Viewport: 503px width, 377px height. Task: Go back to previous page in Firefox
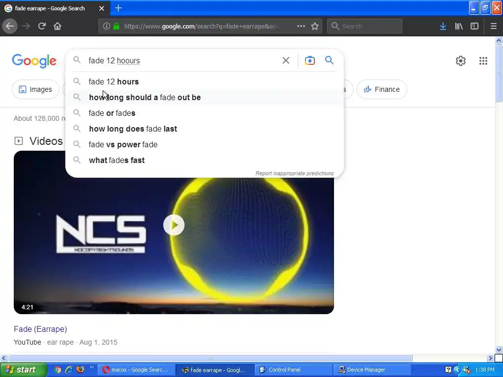(10, 27)
